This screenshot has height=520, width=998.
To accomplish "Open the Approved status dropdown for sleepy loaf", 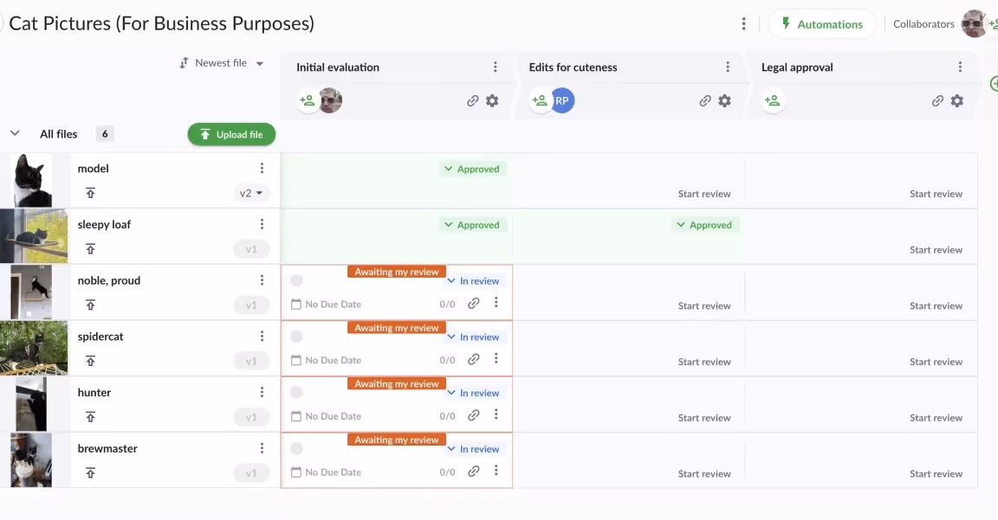I will tap(473, 224).
